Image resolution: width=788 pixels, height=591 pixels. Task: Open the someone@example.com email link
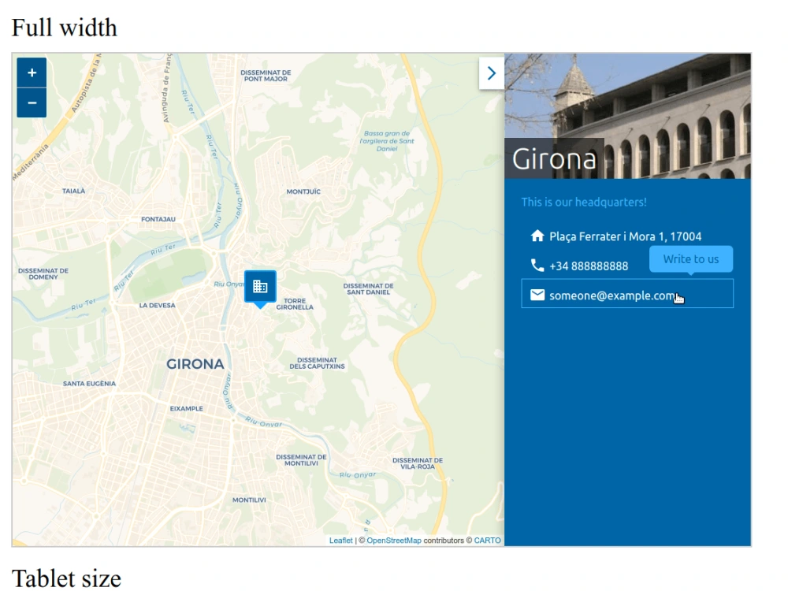(x=627, y=293)
